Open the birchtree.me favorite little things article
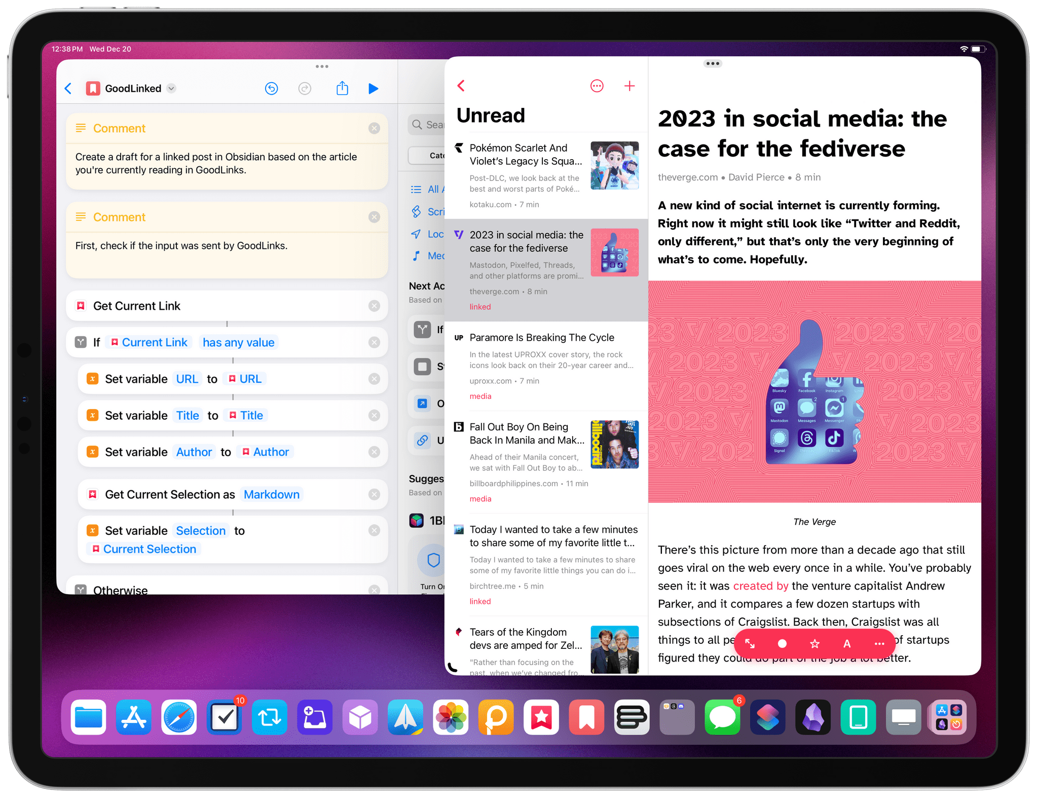This screenshot has height=799, width=1038. pos(546,564)
